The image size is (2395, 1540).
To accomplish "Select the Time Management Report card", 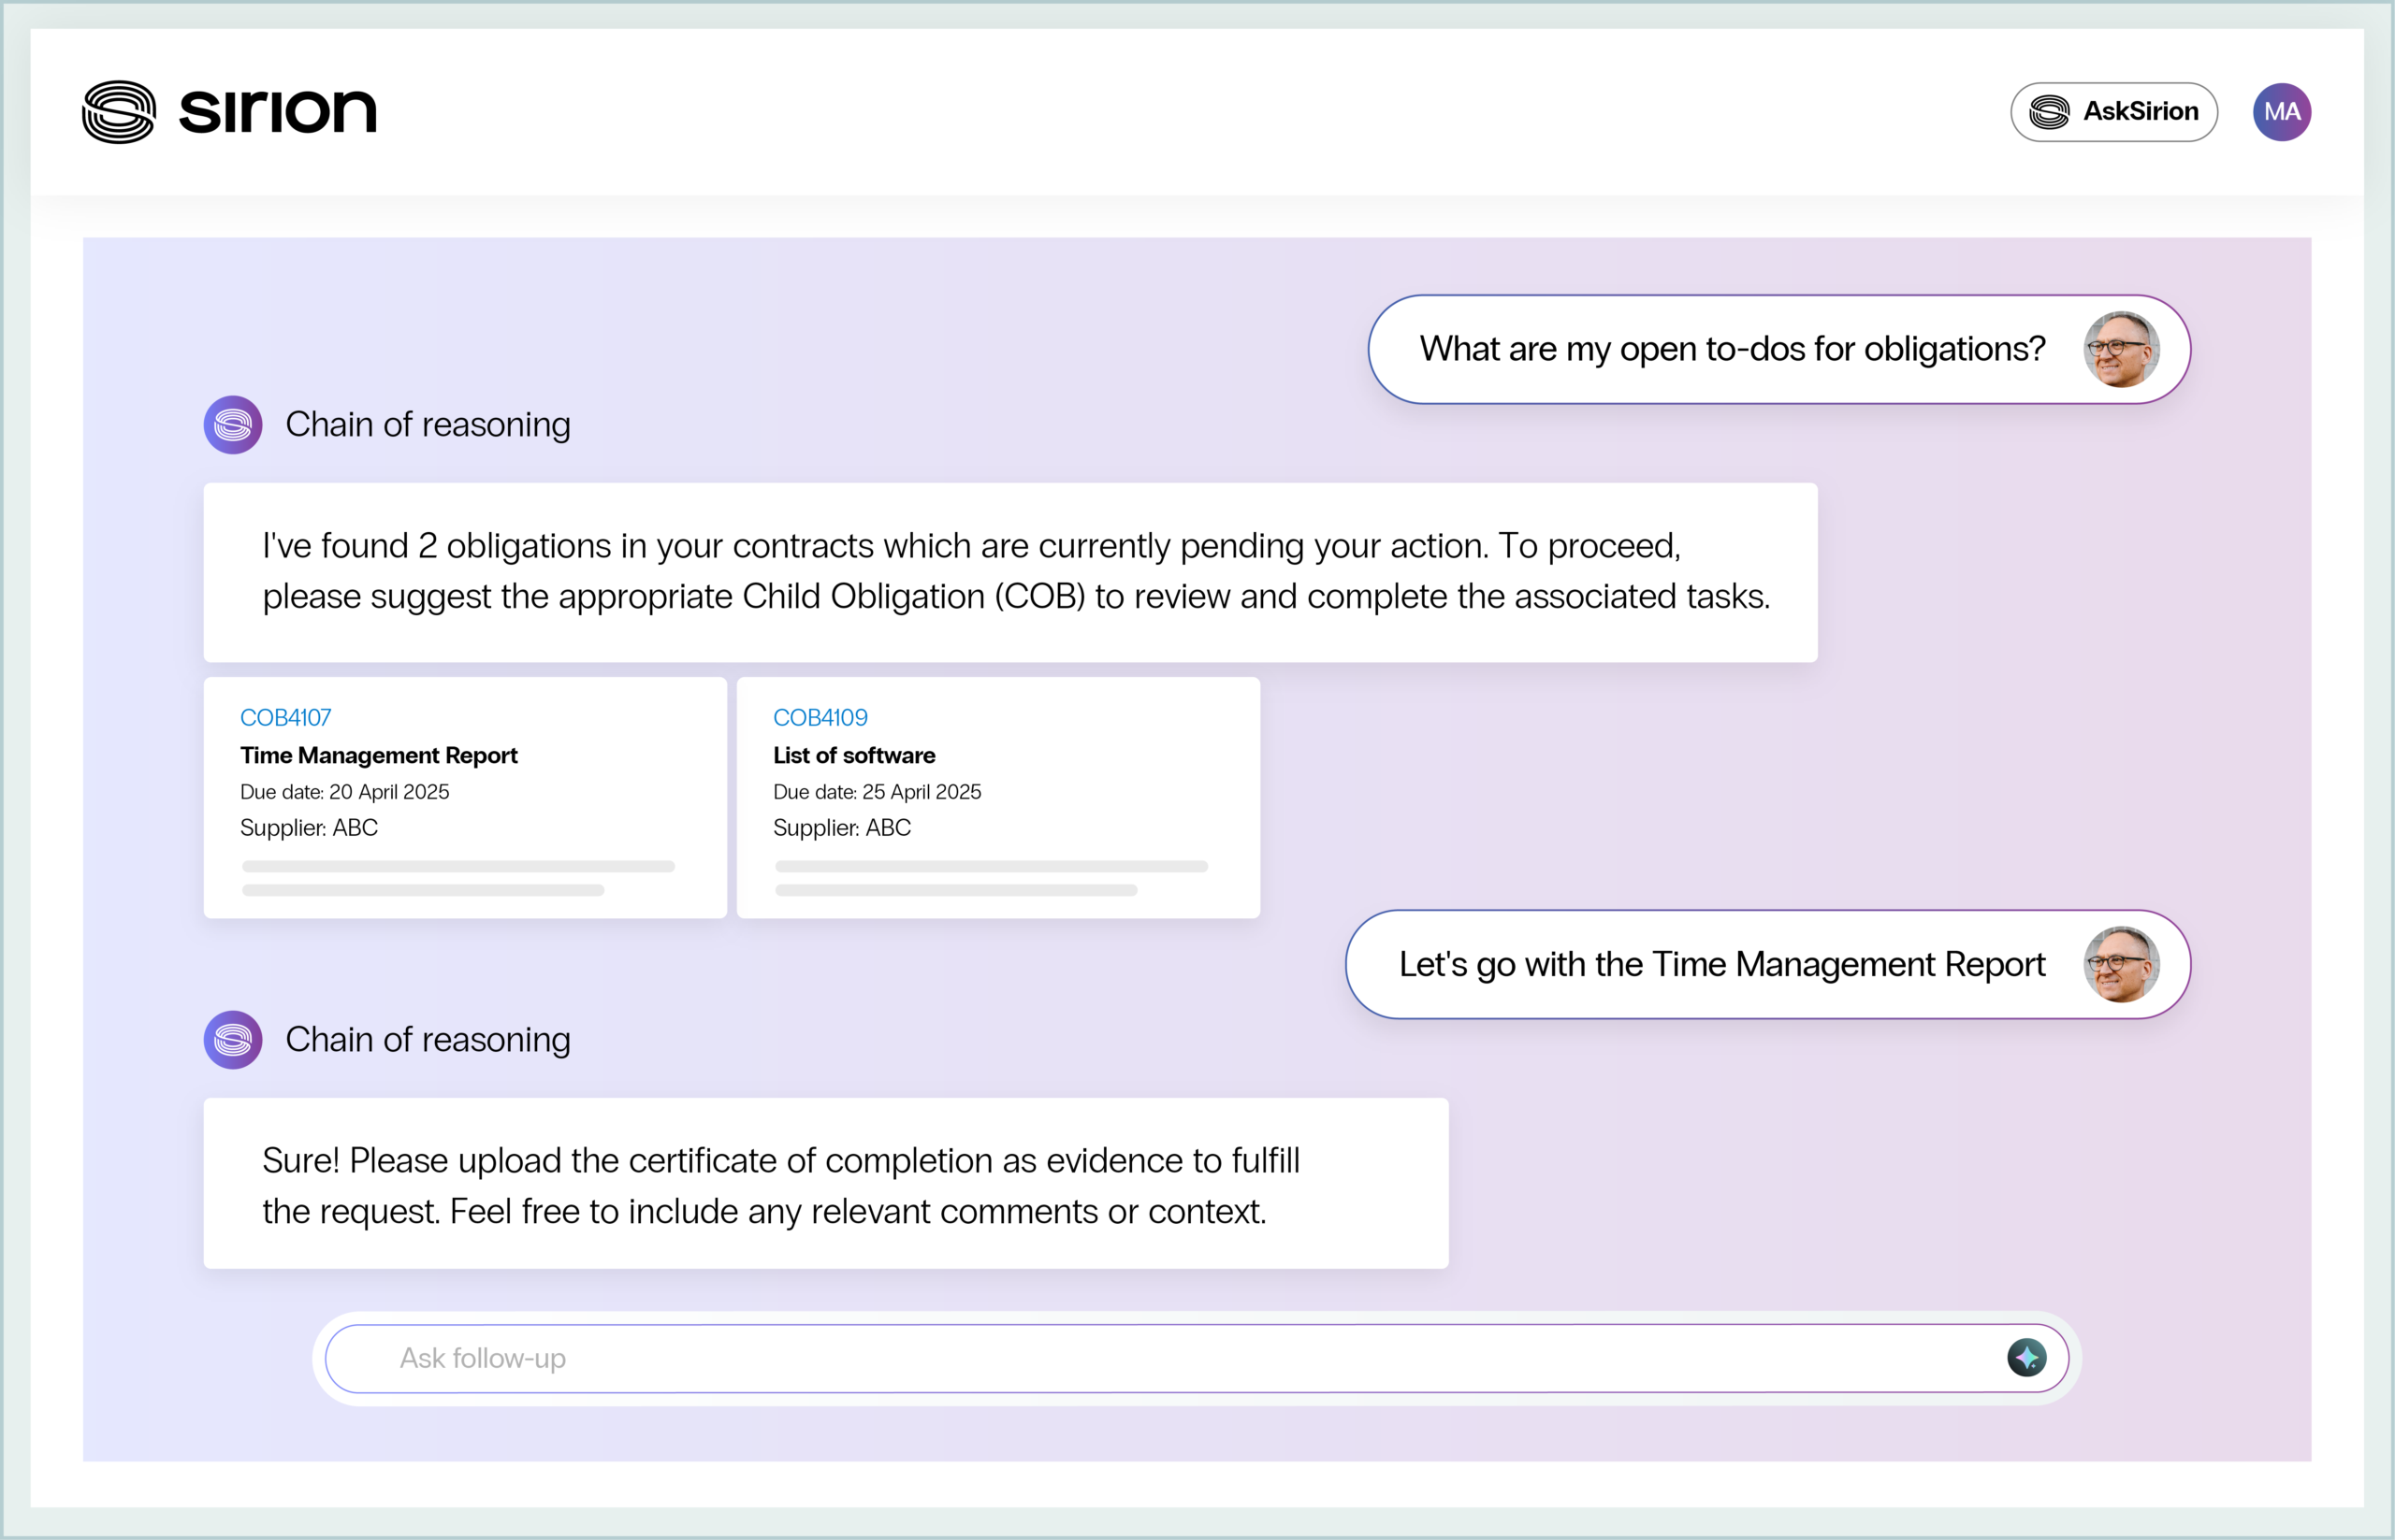I will [x=464, y=797].
